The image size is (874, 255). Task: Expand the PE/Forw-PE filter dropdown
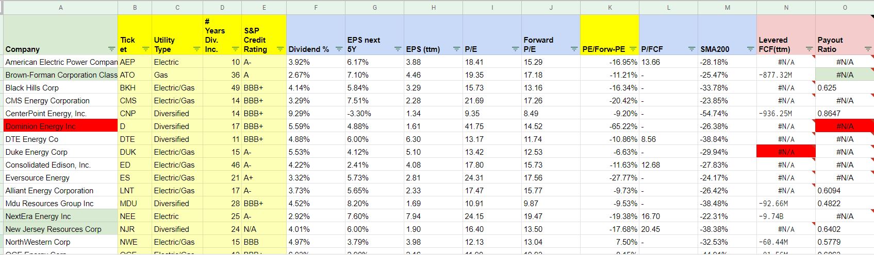point(633,49)
